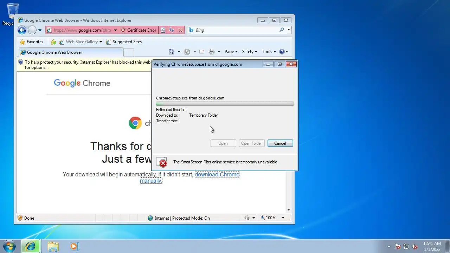Image resolution: width=450 pixels, height=253 pixels.
Task: Click the address bar URL field
Action: pos(82,30)
